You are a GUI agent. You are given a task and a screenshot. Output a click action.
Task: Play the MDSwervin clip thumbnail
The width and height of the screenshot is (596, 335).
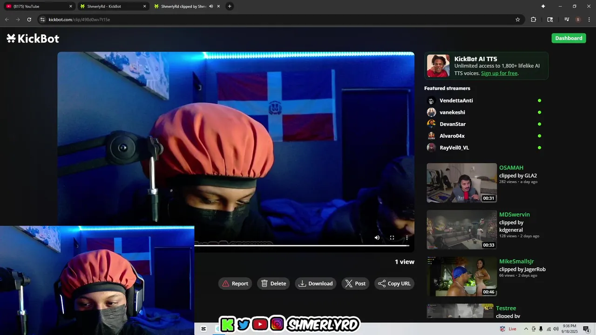462,230
